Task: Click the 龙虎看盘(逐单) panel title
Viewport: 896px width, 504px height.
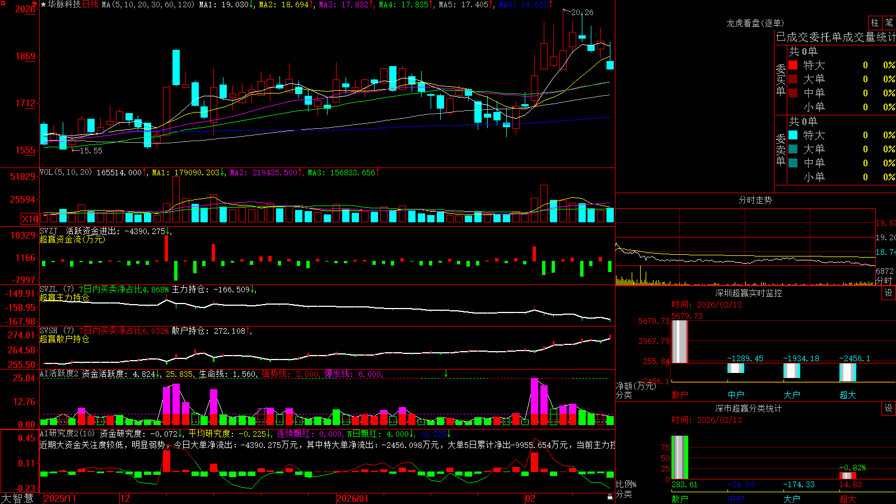Action: click(755, 23)
